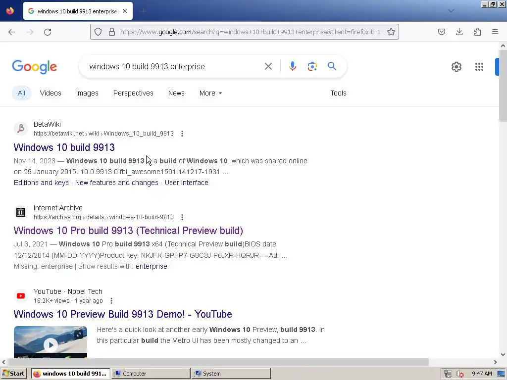Open the BetaWiki Windows 10 build 9913 result

[x=64, y=147]
